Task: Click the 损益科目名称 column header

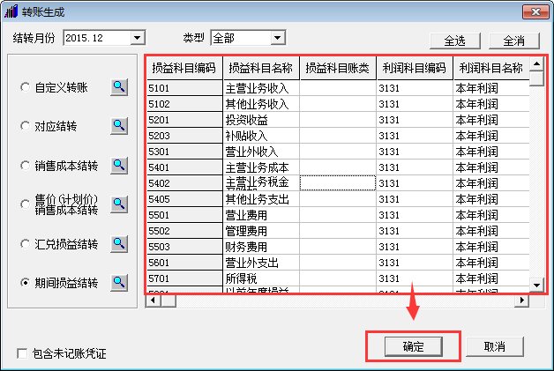Action: tap(261, 68)
